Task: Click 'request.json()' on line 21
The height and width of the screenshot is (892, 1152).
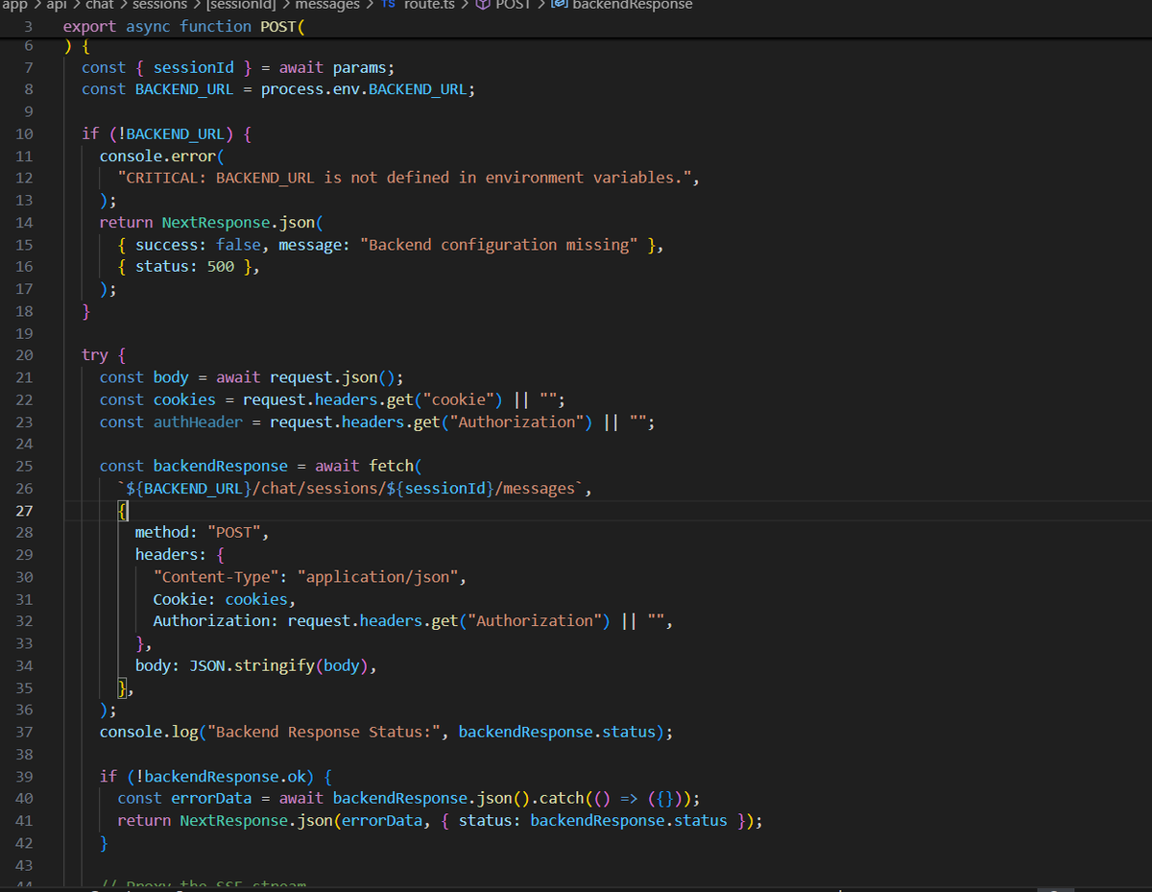Action: (332, 377)
